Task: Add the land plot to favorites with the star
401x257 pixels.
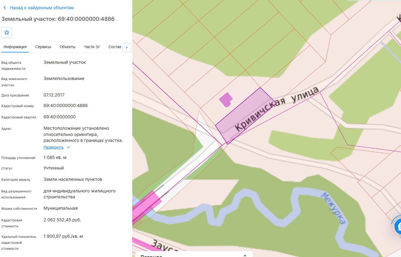Action: click(x=7, y=32)
